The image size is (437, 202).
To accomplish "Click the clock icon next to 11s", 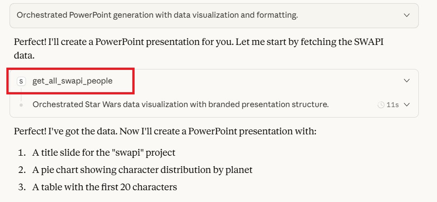I will pos(381,105).
